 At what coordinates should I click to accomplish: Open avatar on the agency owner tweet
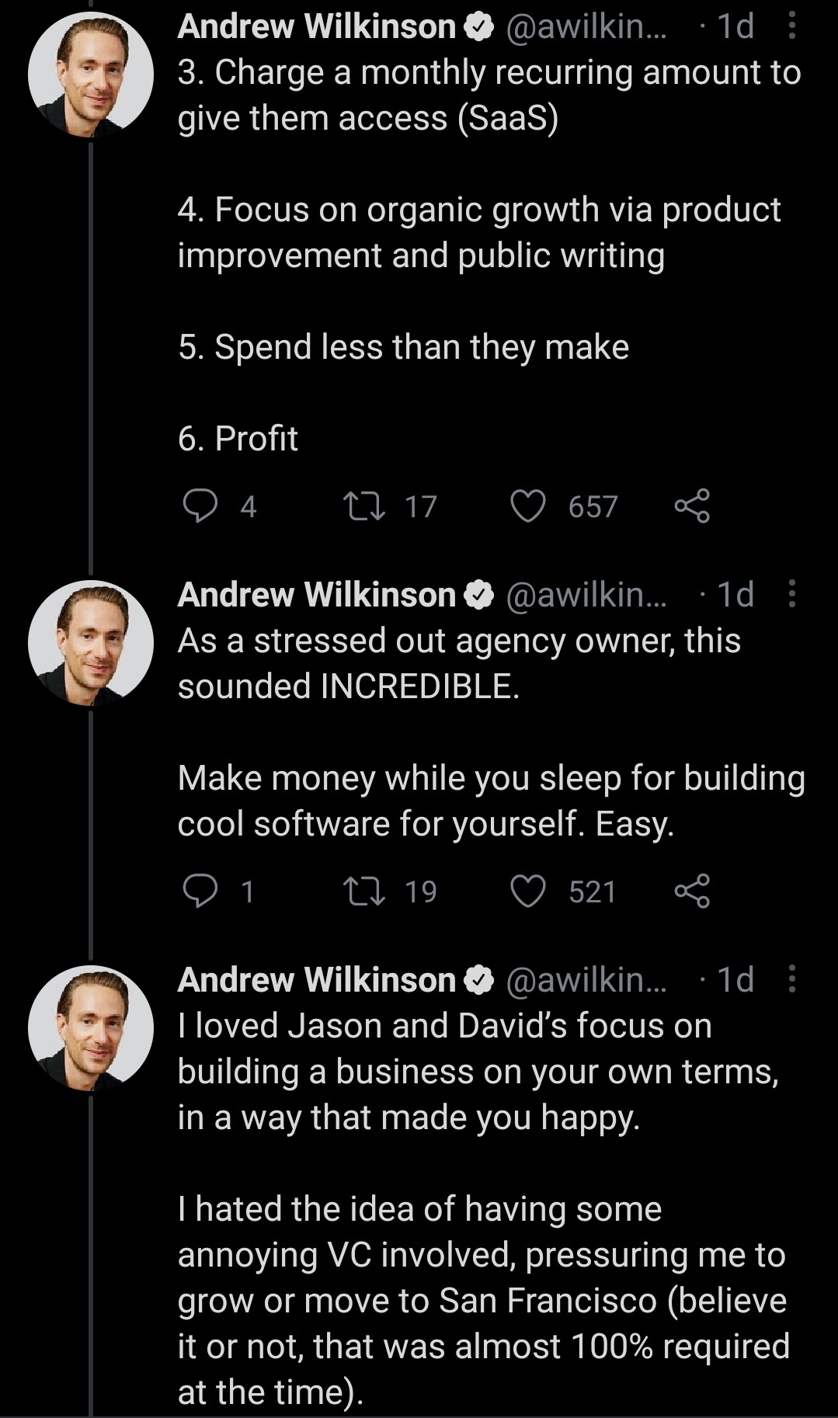tap(91, 643)
